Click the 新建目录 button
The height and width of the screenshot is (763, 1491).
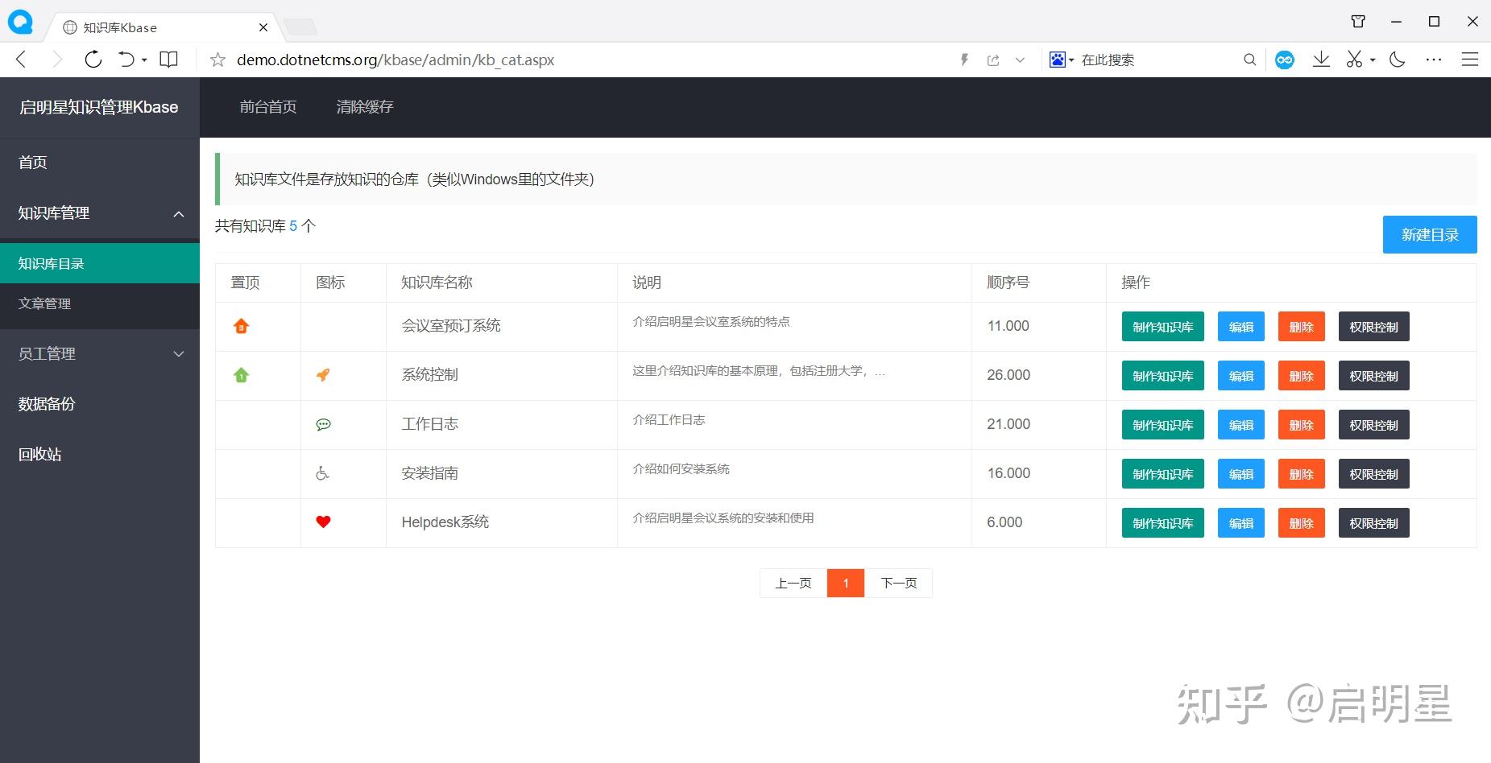[1430, 234]
